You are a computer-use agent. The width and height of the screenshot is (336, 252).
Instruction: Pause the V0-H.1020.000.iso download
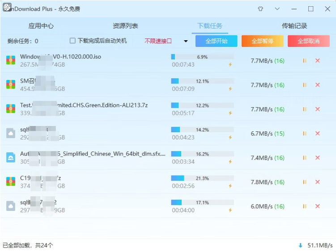point(305,61)
